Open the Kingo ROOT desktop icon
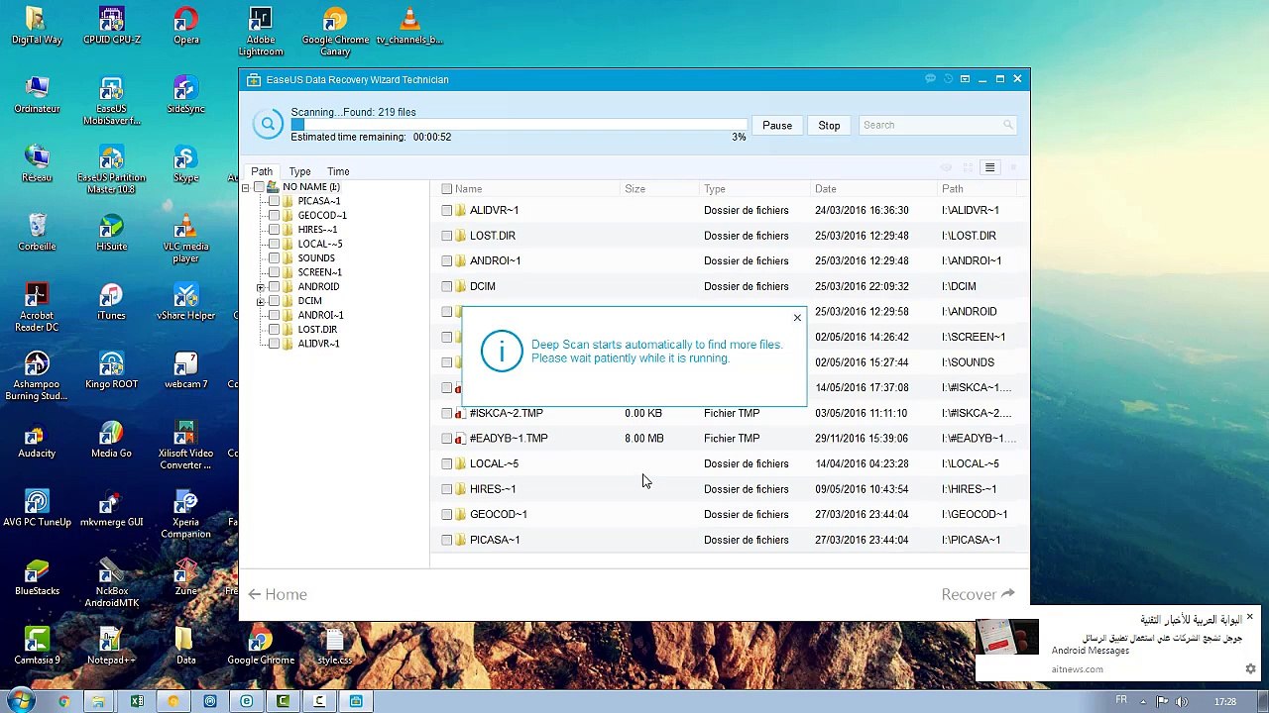Viewport: 1269px width, 713px height. [111, 370]
